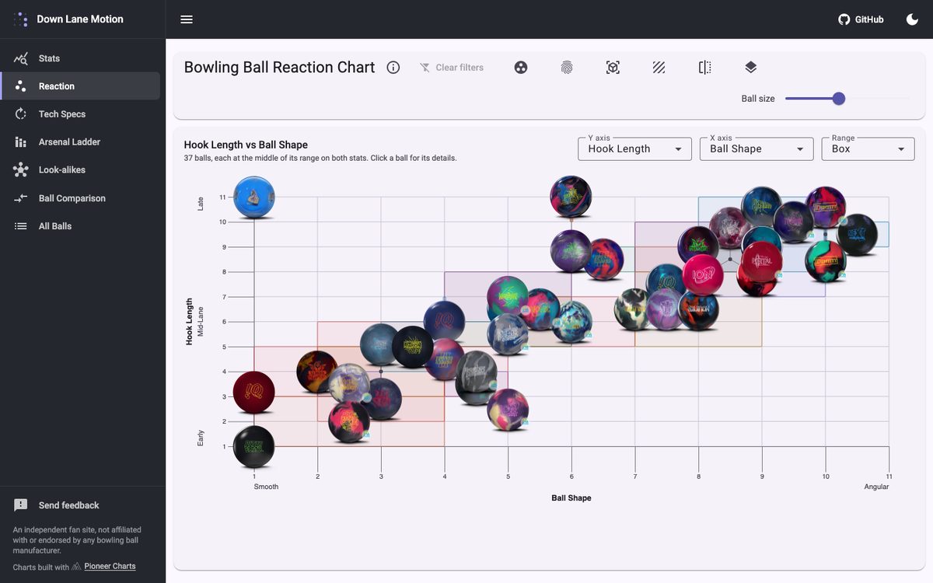The image size is (933, 583).
Task: Select the teal-orange-black Identity ball
Action: click(x=826, y=262)
